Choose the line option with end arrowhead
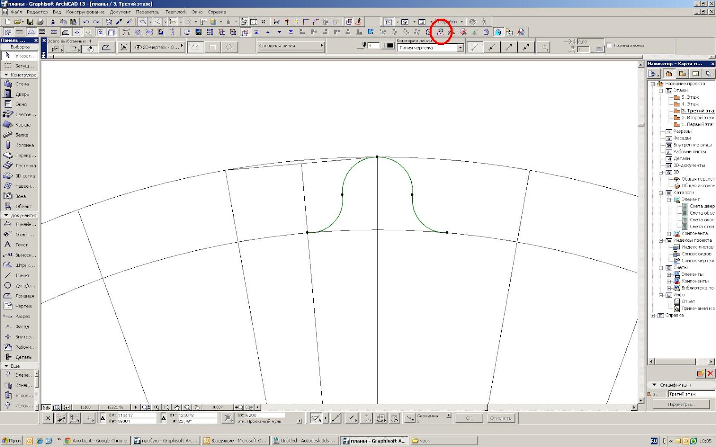716x447 pixels. click(509, 47)
